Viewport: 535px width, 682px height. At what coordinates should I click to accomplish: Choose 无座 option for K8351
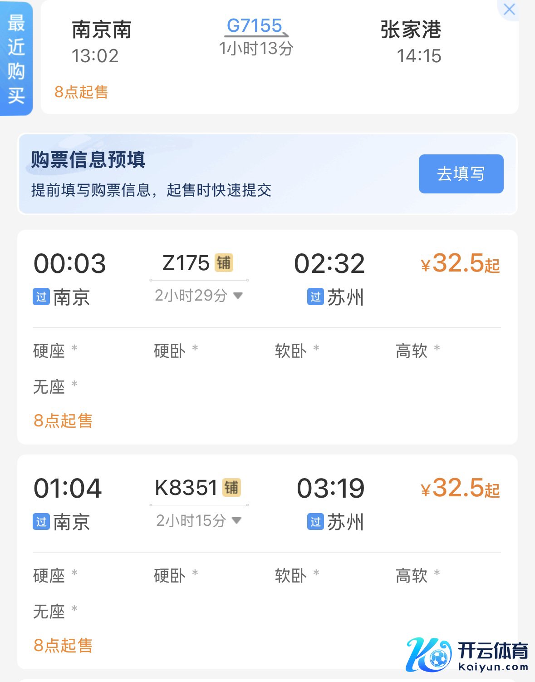coord(49,612)
